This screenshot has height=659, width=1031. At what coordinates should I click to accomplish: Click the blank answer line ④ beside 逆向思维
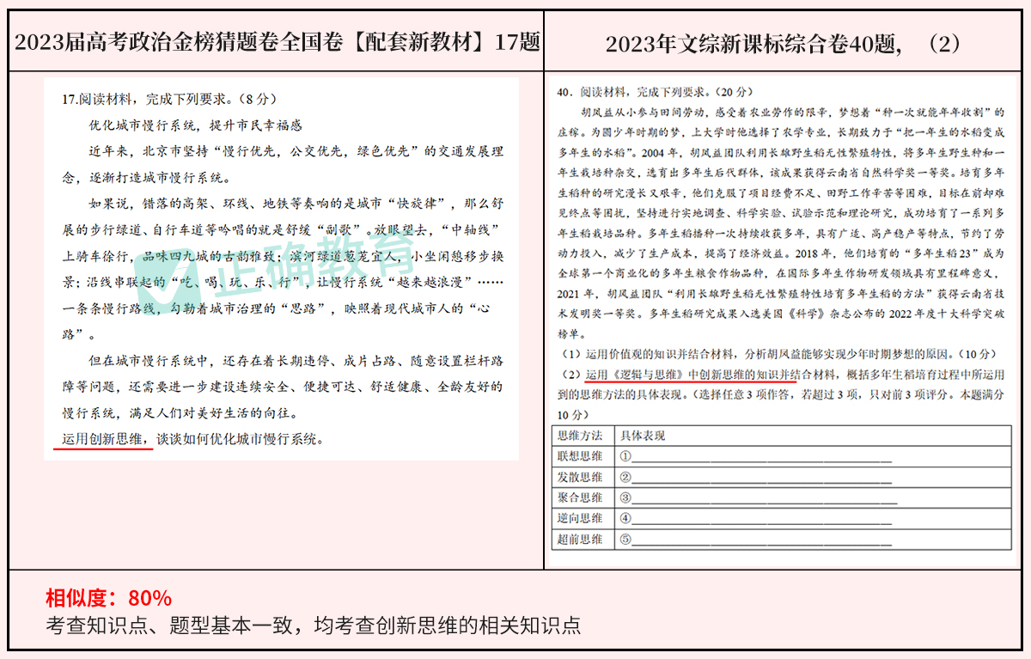coord(756,520)
